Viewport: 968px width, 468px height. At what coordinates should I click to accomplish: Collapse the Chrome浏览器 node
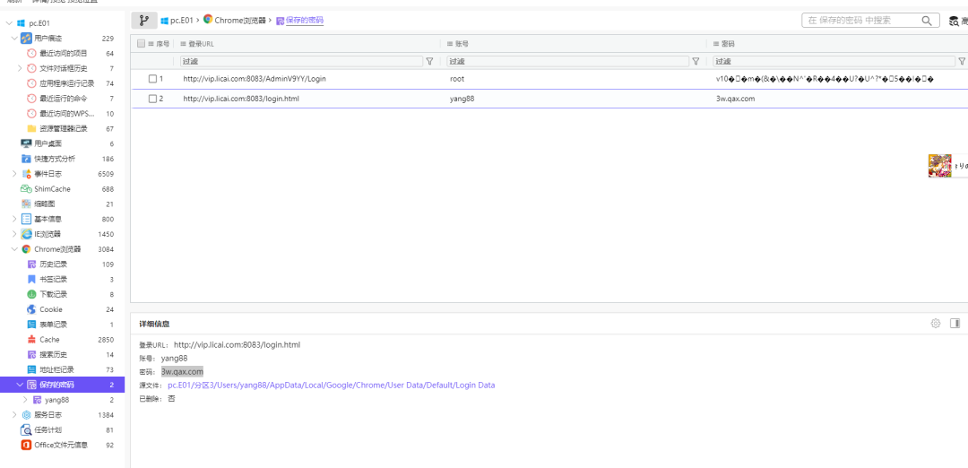click(14, 249)
